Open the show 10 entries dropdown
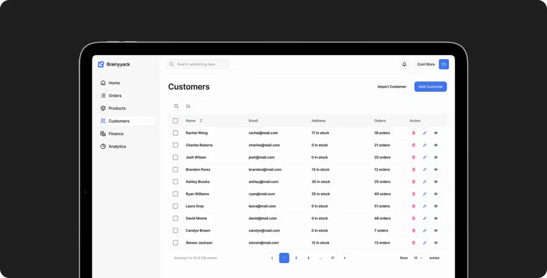 [418, 258]
